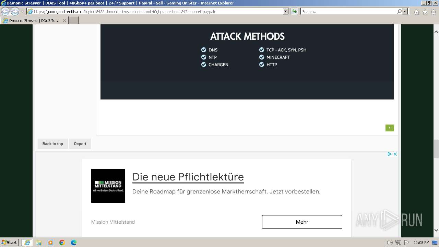This screenshot has width=439, height=247.
Task: Click the network tray icon
Action: coord(398,243)
